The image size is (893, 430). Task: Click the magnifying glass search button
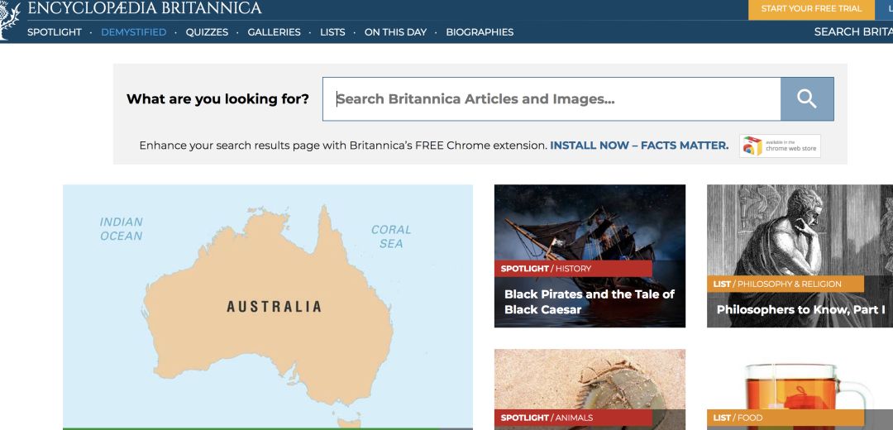(806, 99)
